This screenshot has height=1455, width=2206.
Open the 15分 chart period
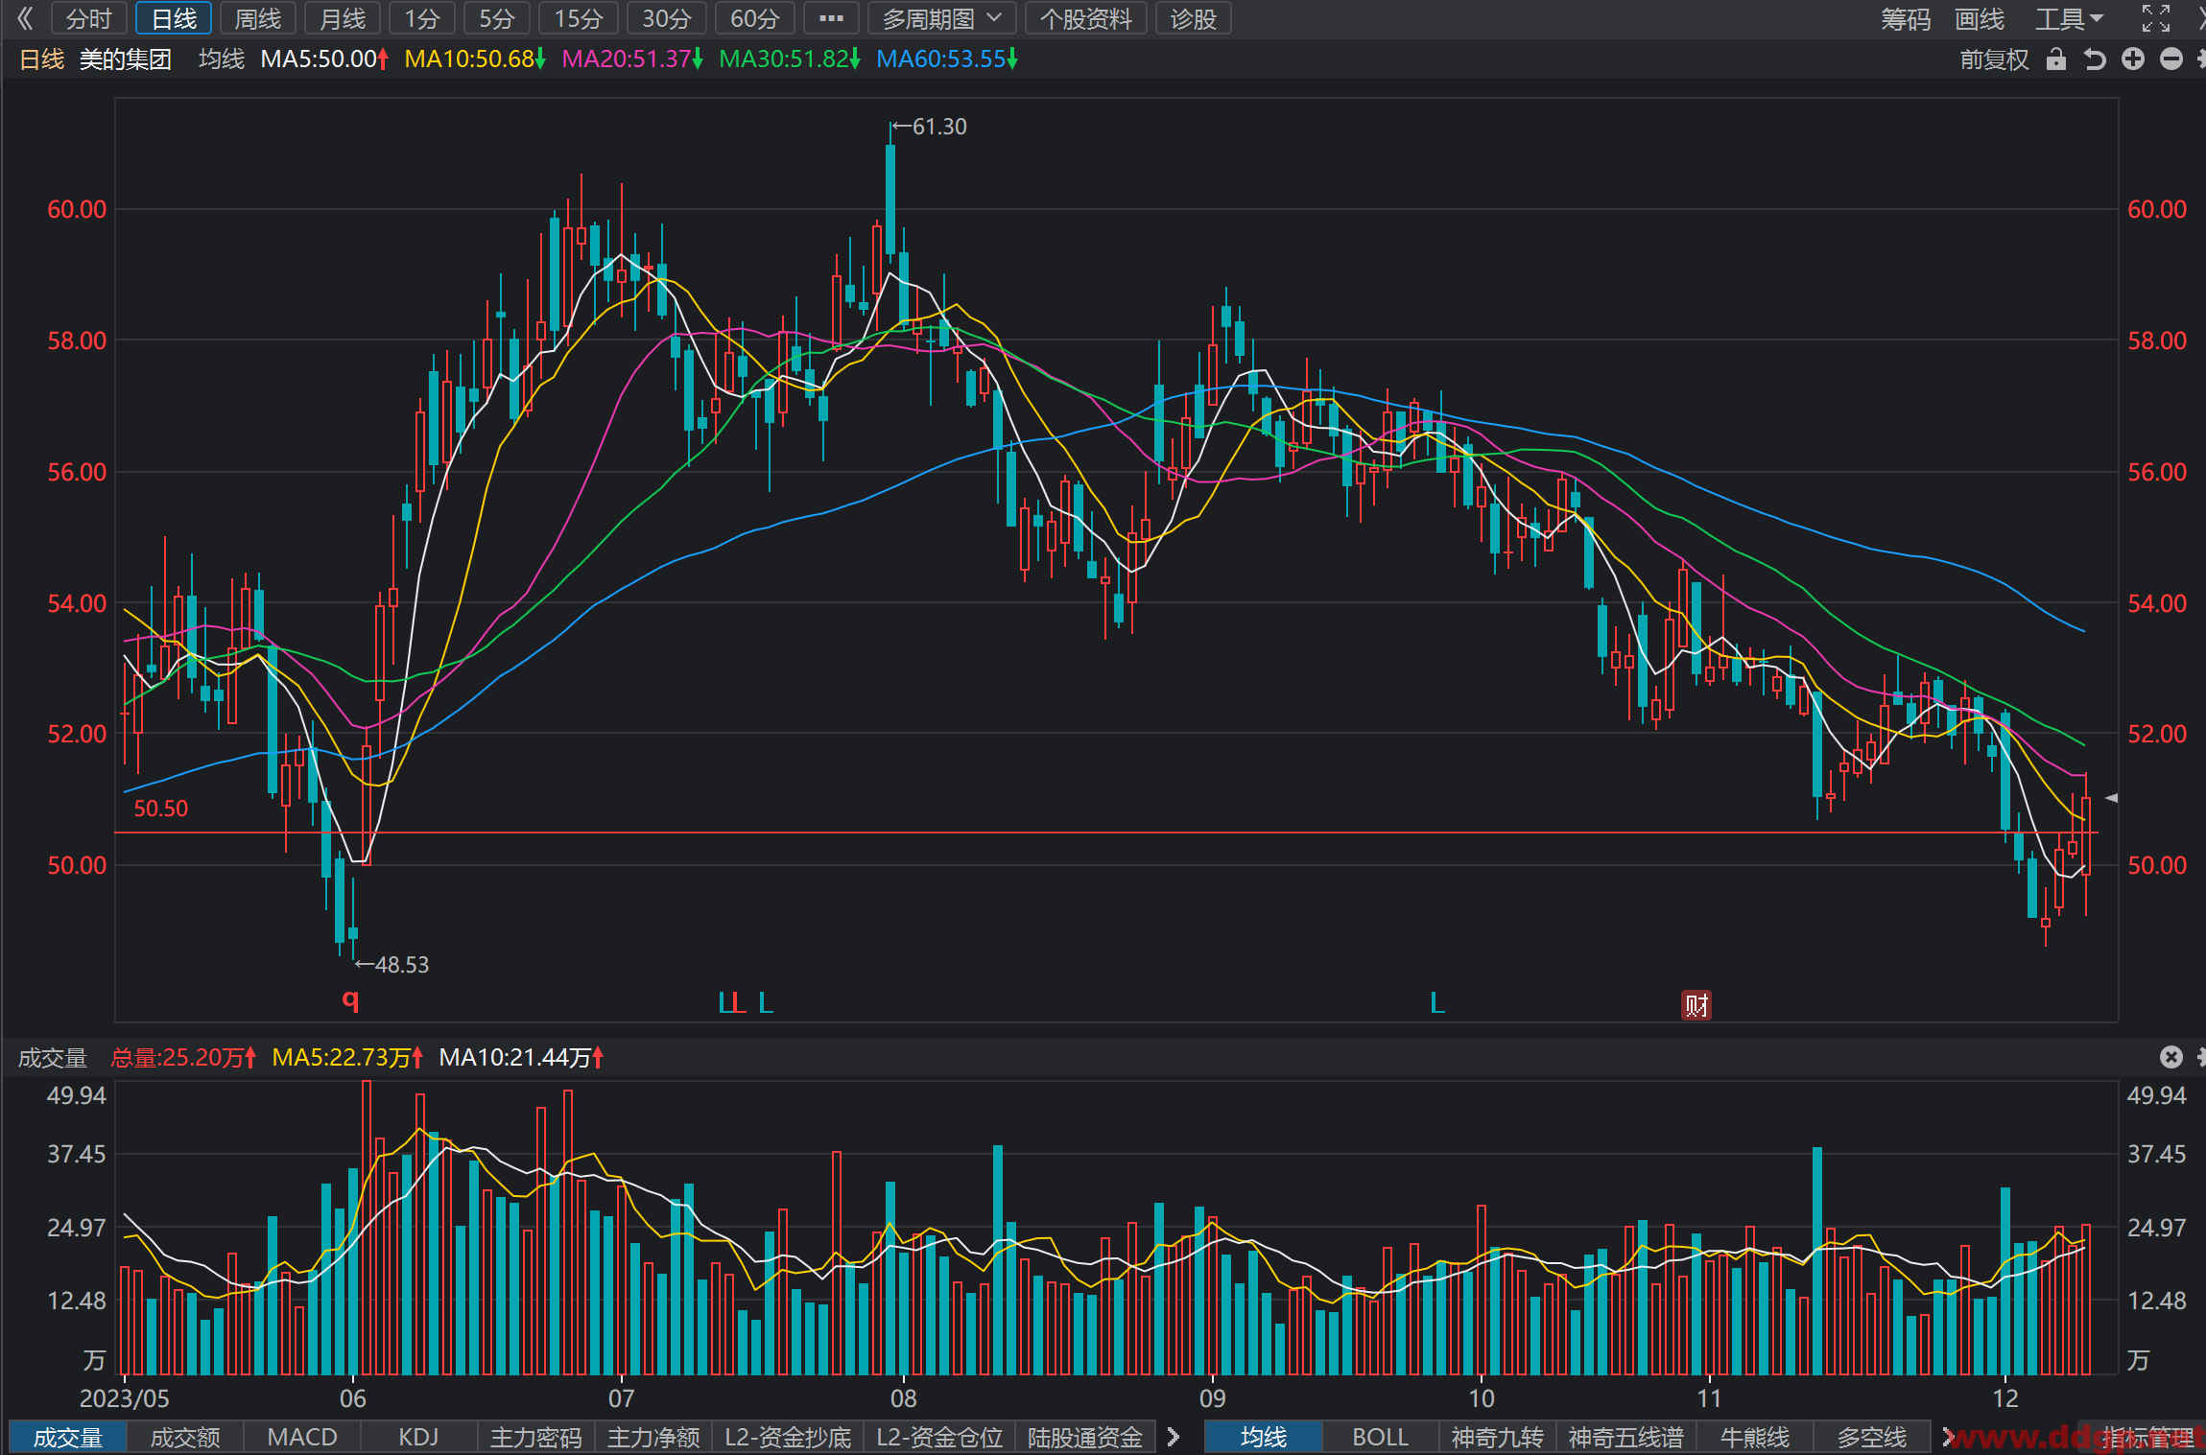click(579, 18)
